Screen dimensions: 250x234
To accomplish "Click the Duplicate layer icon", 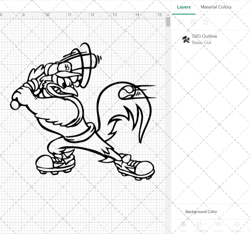I will [x=193, y=22].
